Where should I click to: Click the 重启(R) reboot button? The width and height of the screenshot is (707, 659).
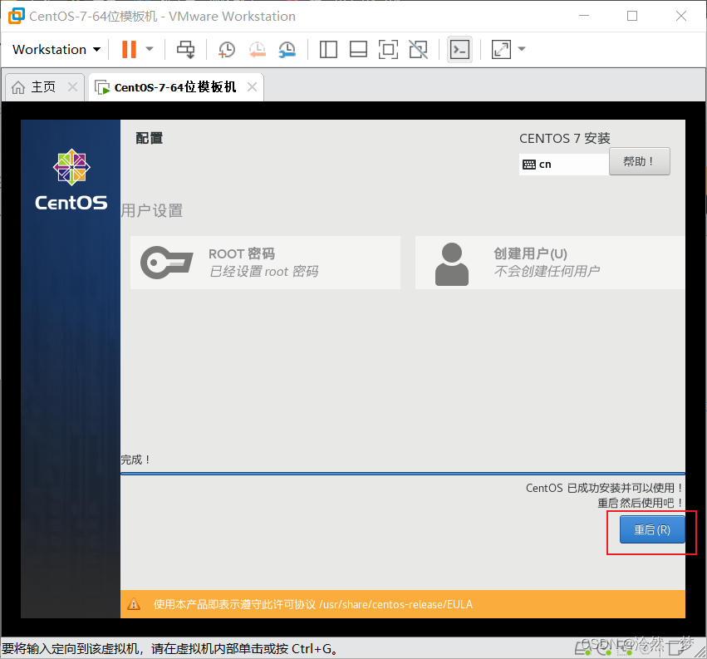[x=652, y=529]
